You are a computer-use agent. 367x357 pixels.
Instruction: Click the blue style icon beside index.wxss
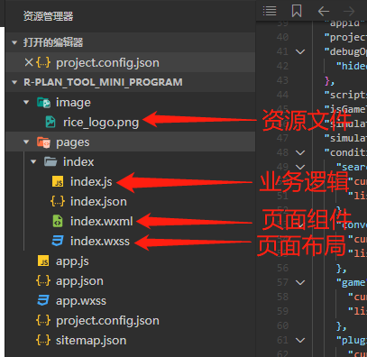[x=58, y=241]
